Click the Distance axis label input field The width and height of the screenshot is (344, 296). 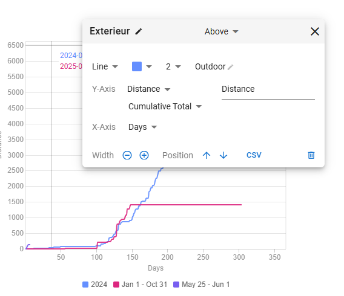point(268,89)
